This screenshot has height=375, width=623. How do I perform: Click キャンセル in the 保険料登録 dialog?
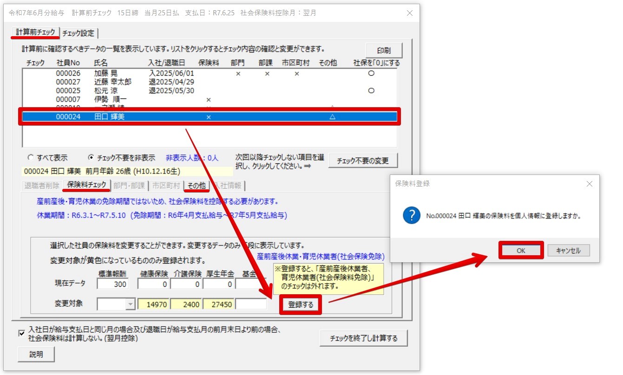click(x=569, y=250)
